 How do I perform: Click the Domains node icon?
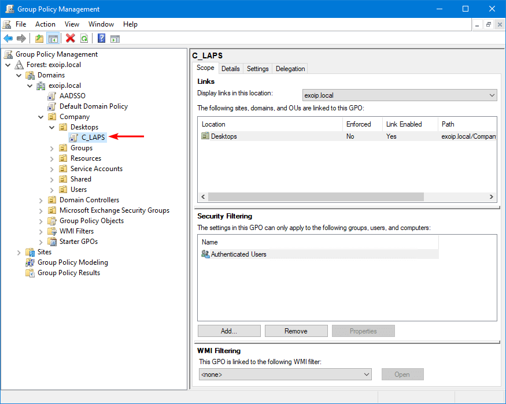coord(30,75)
